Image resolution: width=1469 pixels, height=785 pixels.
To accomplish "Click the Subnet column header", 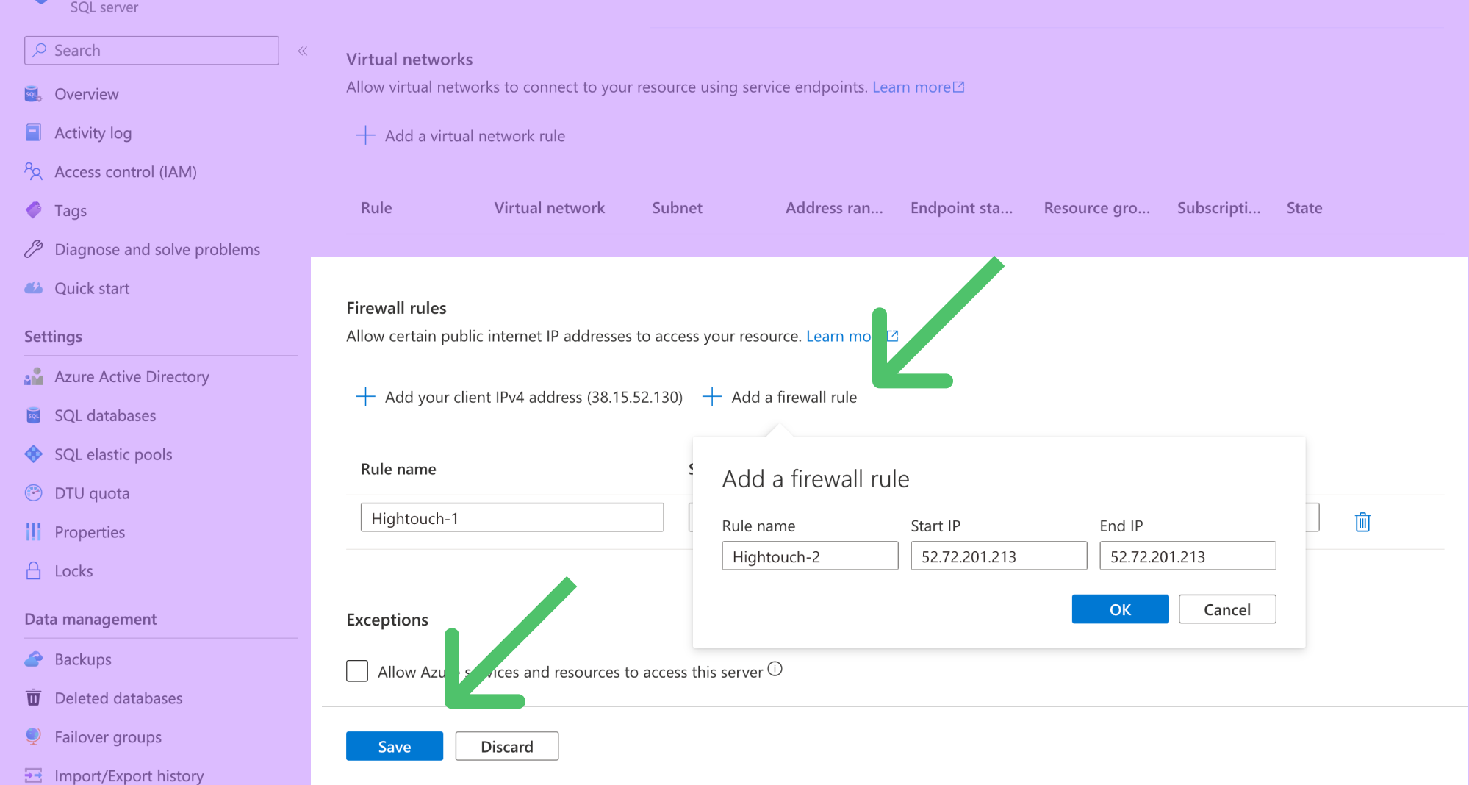I will pyautogui.click(x=677, y=208).
